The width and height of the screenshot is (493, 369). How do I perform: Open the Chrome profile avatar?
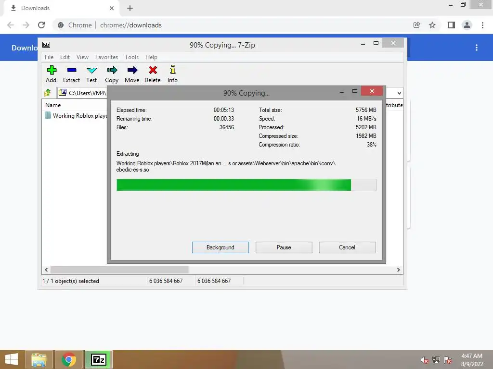pos(467,25)
